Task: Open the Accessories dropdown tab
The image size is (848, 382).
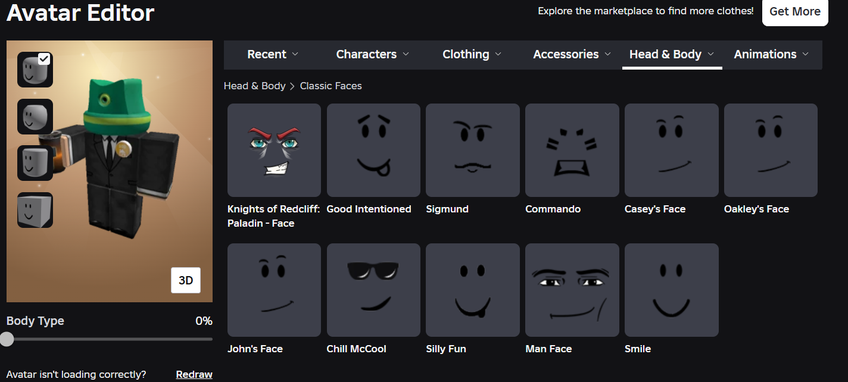Action: click(572, 54)
